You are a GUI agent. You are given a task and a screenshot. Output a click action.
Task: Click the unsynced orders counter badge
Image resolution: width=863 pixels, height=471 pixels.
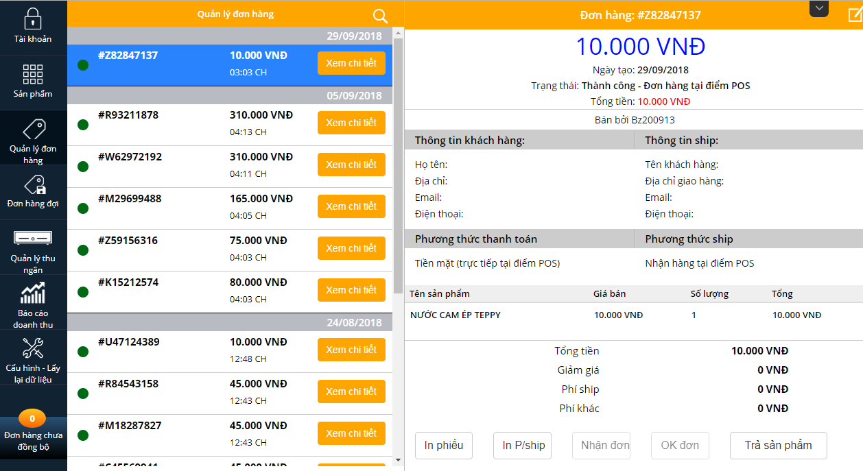point(32,418)
